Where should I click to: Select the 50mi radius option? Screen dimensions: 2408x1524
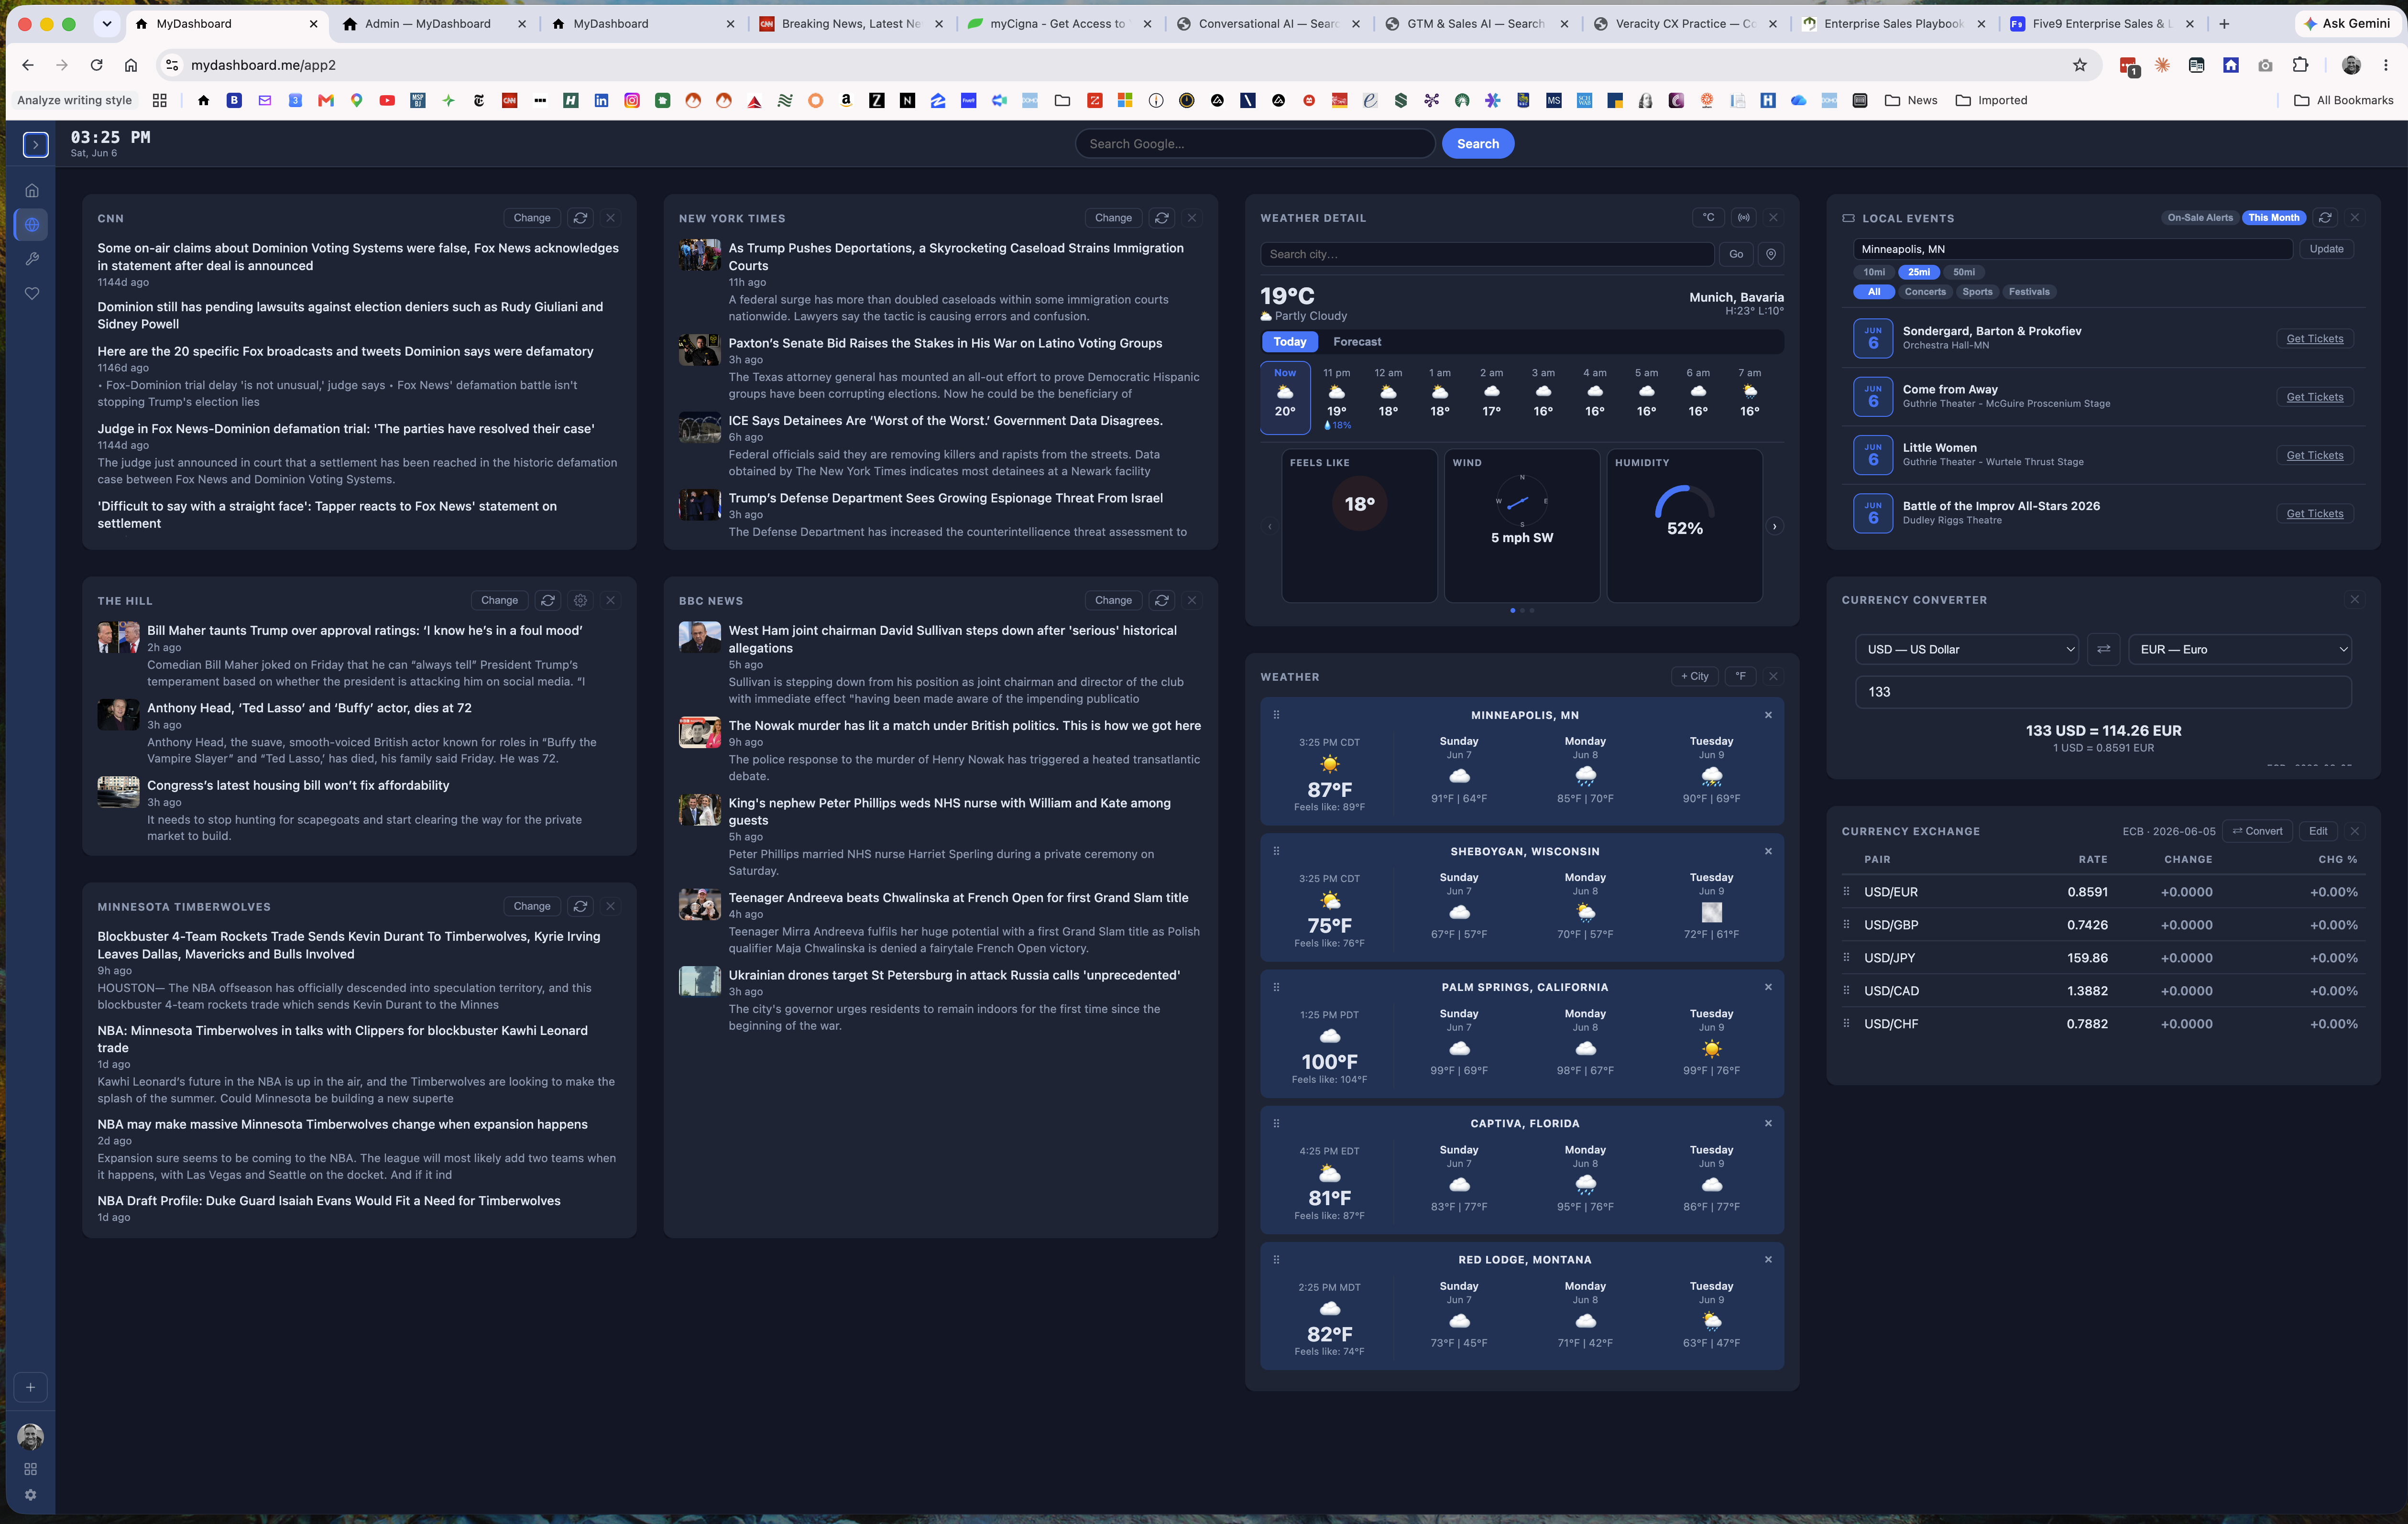(1964, 272)
